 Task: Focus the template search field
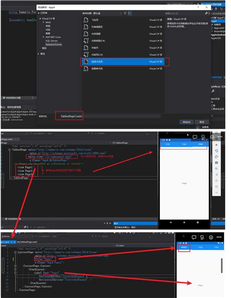pos(185,13)
